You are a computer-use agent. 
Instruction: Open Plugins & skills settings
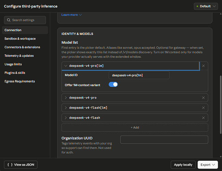click(x=15, y=73)
